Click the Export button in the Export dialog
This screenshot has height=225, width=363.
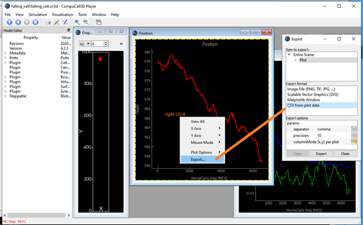pos(321,154)
